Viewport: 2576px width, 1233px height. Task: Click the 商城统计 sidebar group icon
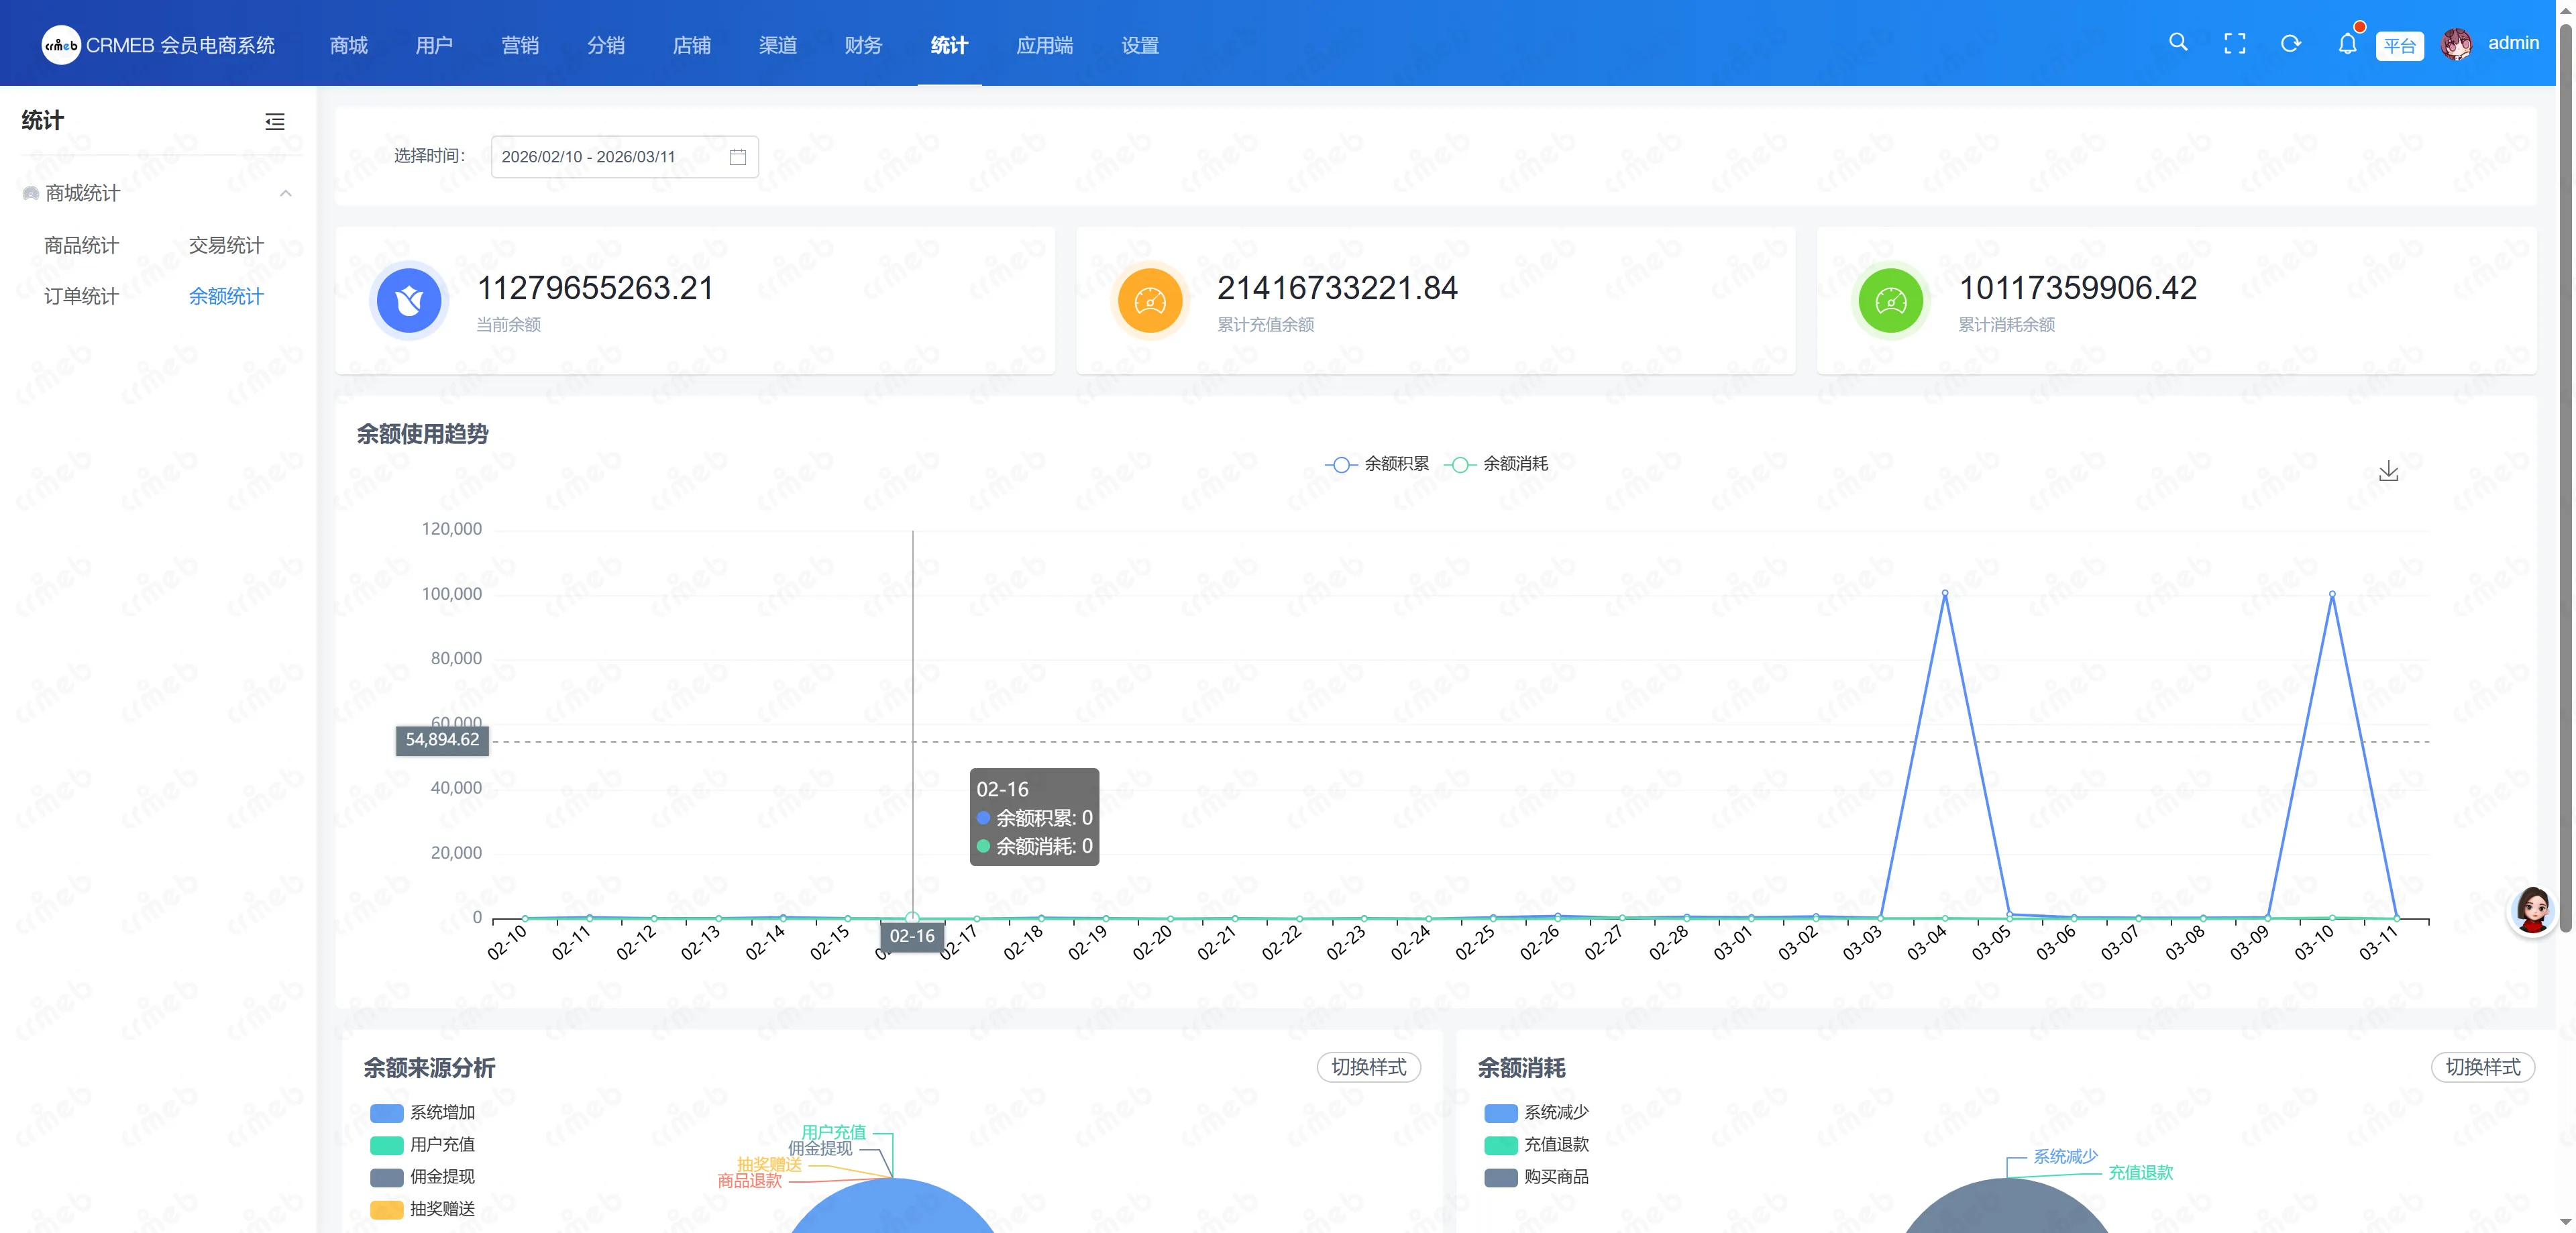pyautogui.click(x=31, y=193)
